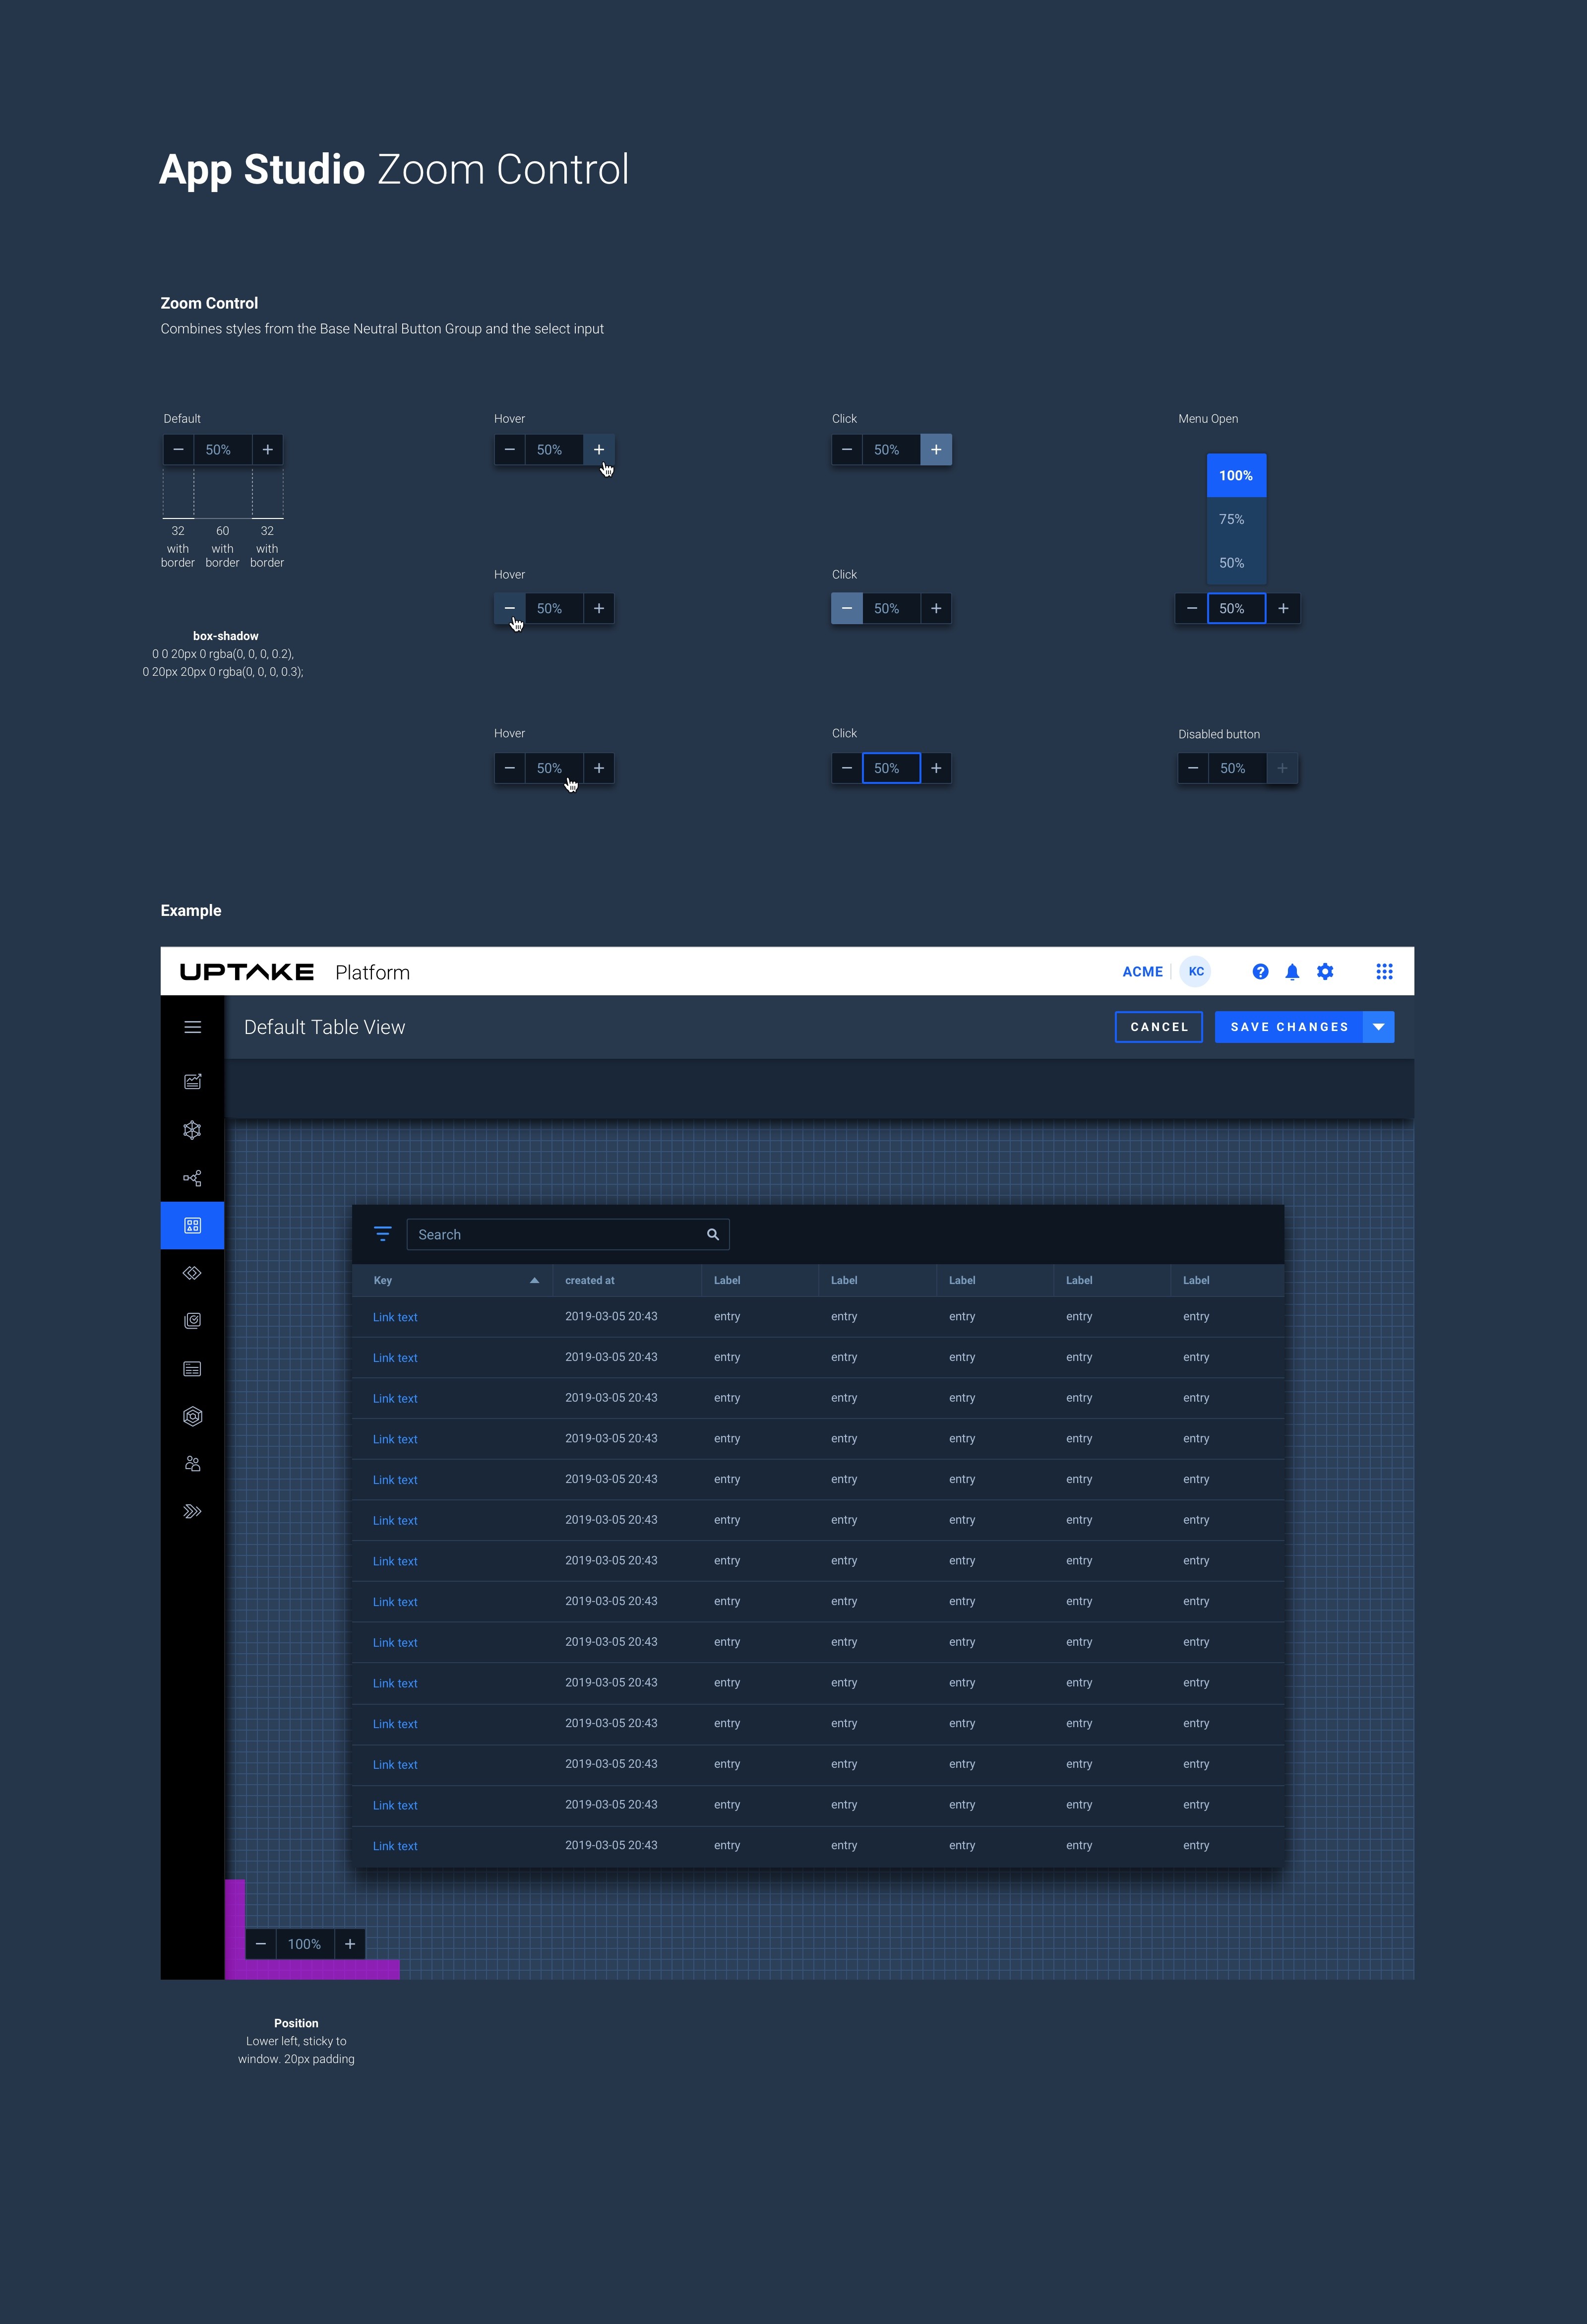Image resolution: width=1587 pixels, height=2324 pixels.
Task: Click the filter icon beside Search
Action: tap(383, 1234)
